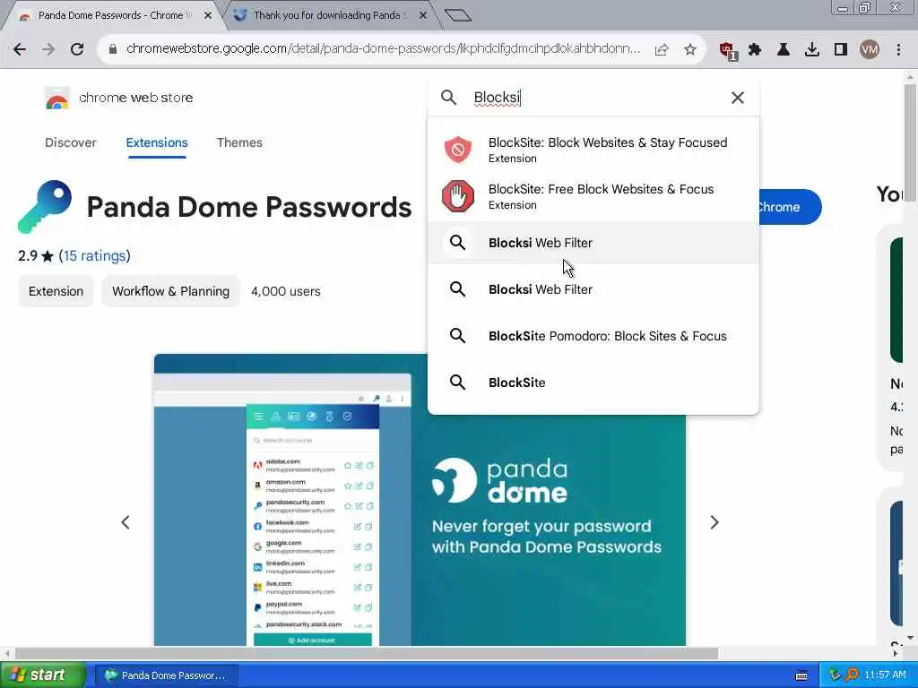Click the taskbar clock 11:57 AM

(885, 675)
